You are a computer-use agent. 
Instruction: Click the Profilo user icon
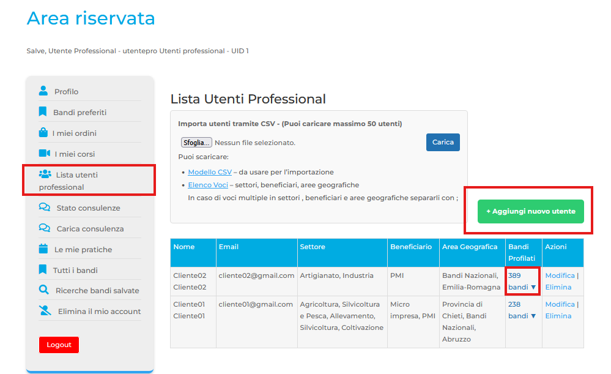[43, 91]
